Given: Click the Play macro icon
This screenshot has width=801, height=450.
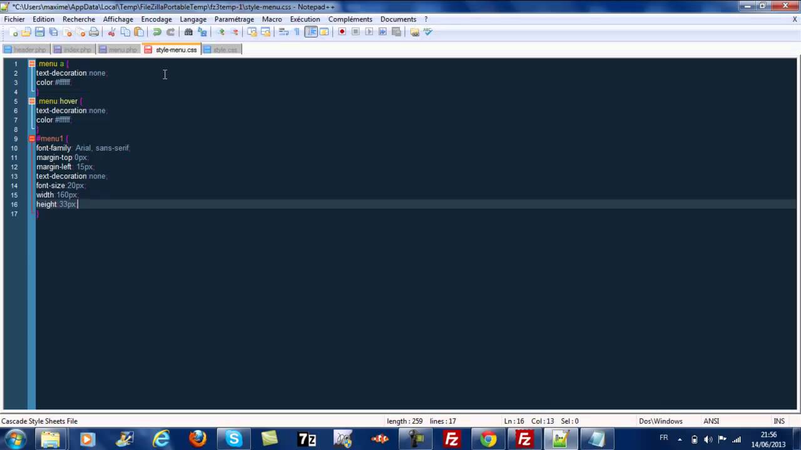Looking at the screenshot, I should coord(369,32).
